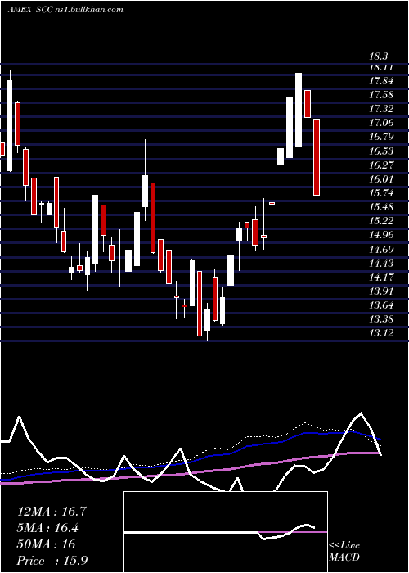This screenshot has height=573, width=409.
Task: Click the 13.64 price axis label
Action: click(x=381, y=305)
